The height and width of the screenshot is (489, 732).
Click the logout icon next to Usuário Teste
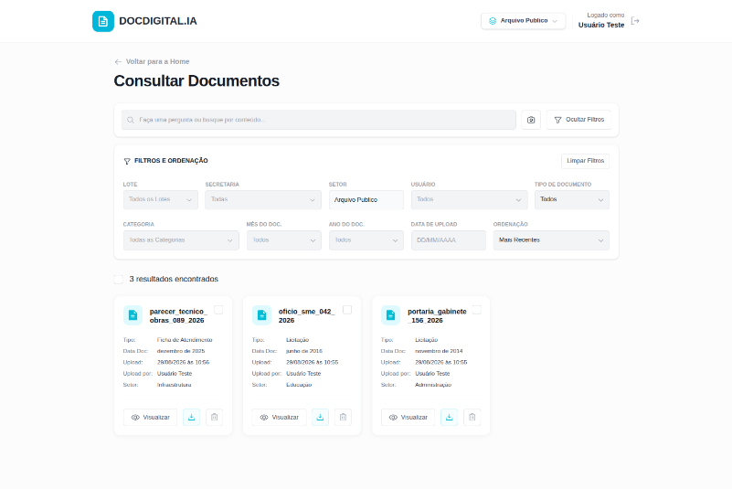coord(635,20)
